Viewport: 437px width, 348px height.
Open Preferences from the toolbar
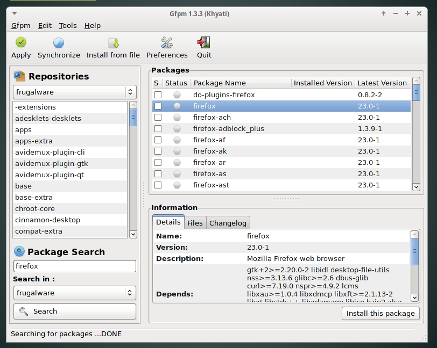(x=167, y=42)
